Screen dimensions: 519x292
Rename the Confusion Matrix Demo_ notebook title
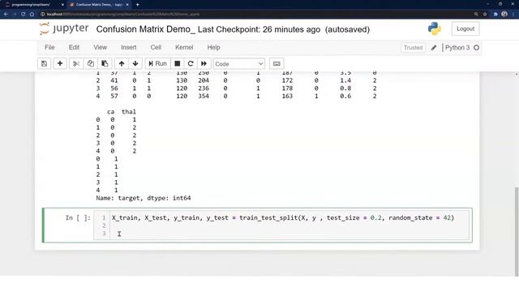(x=146, y=29)
